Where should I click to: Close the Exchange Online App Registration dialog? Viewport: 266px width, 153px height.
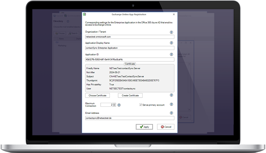(174, 15)
